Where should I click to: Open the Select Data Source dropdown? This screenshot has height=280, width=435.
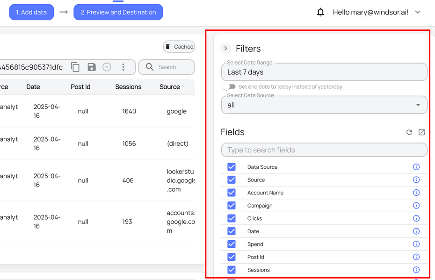[324, 105]
